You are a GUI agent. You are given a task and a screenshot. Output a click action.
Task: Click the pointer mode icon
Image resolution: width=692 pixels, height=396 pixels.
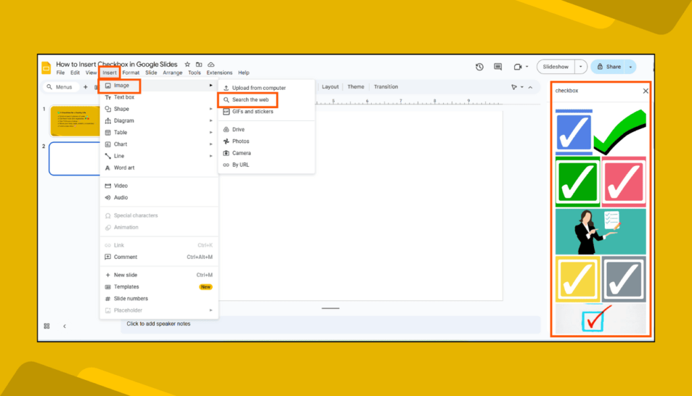click(514, 87)
